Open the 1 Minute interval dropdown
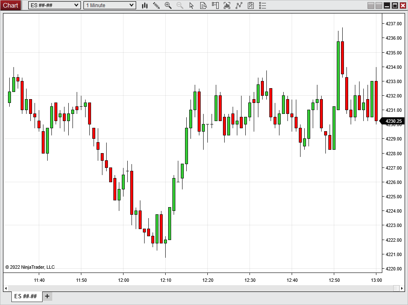Screen dimensions: 408x305 coord(110,5)
